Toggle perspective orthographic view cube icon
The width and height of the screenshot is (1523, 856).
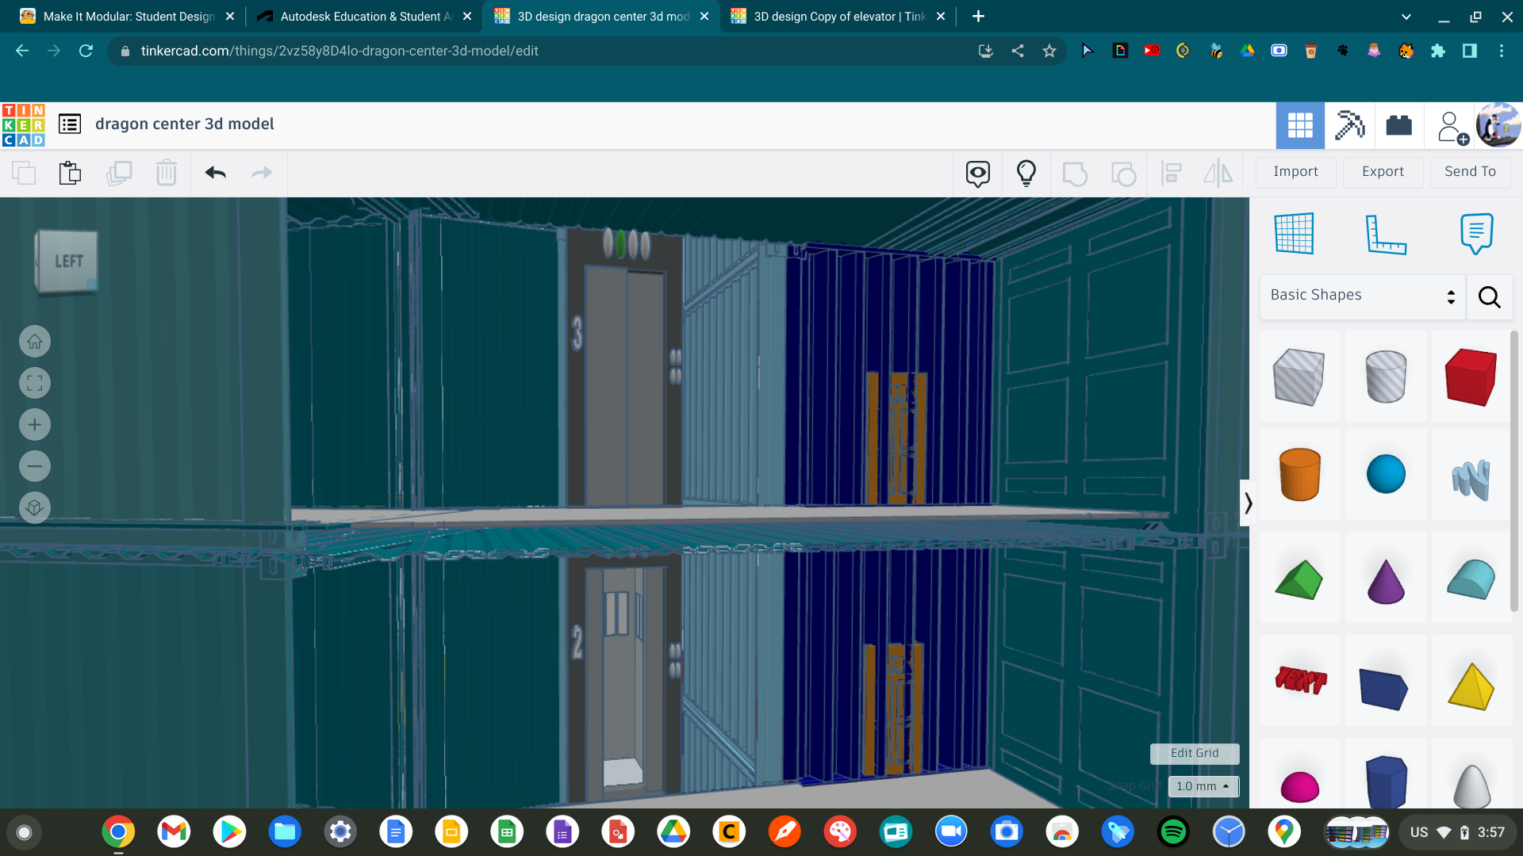point(35,507)
